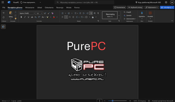Image resolution: width=175 pixels, height=102 pixels.
Task: Expand file name options chevron near PurePC
Action: click(x=40, y=2)
